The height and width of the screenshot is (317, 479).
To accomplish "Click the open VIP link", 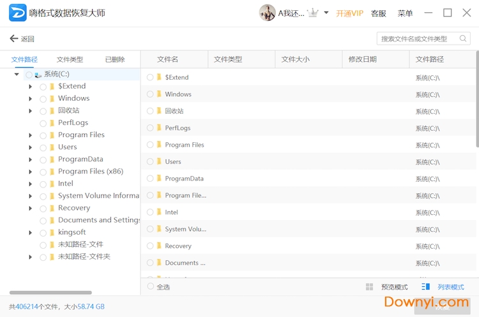I will (x=349, y=13).
